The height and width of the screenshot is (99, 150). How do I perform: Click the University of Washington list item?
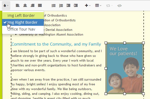pos(51,34)
